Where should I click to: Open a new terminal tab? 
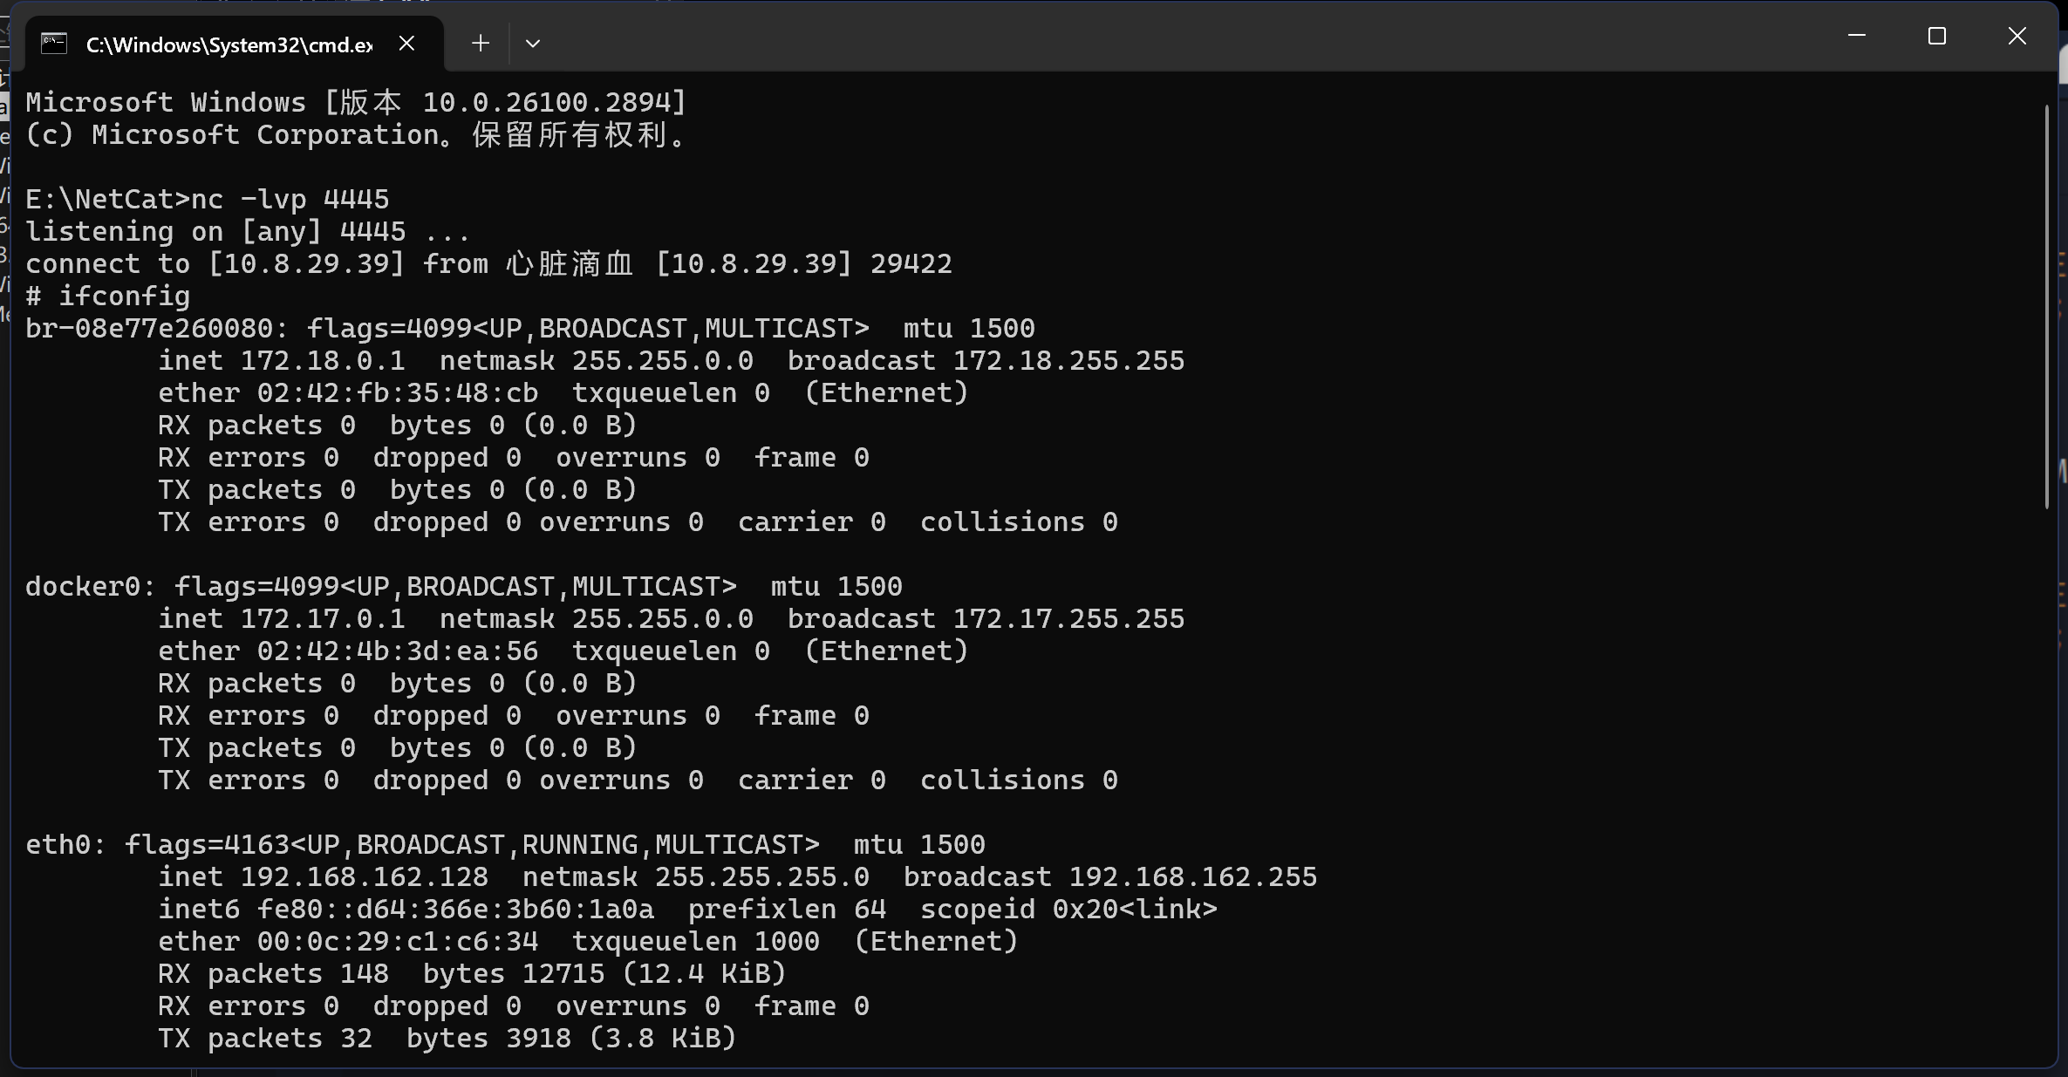tap(480, 43)
